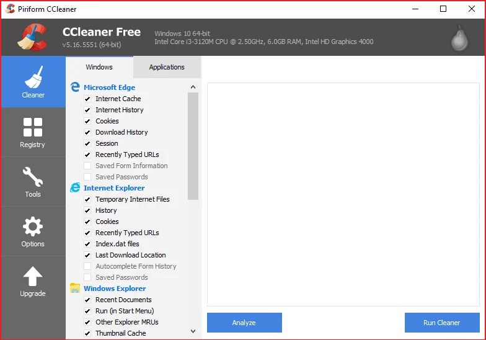Toggle Last Download Location checkbox
Screen dimensions: 486x340
point(87,255)
